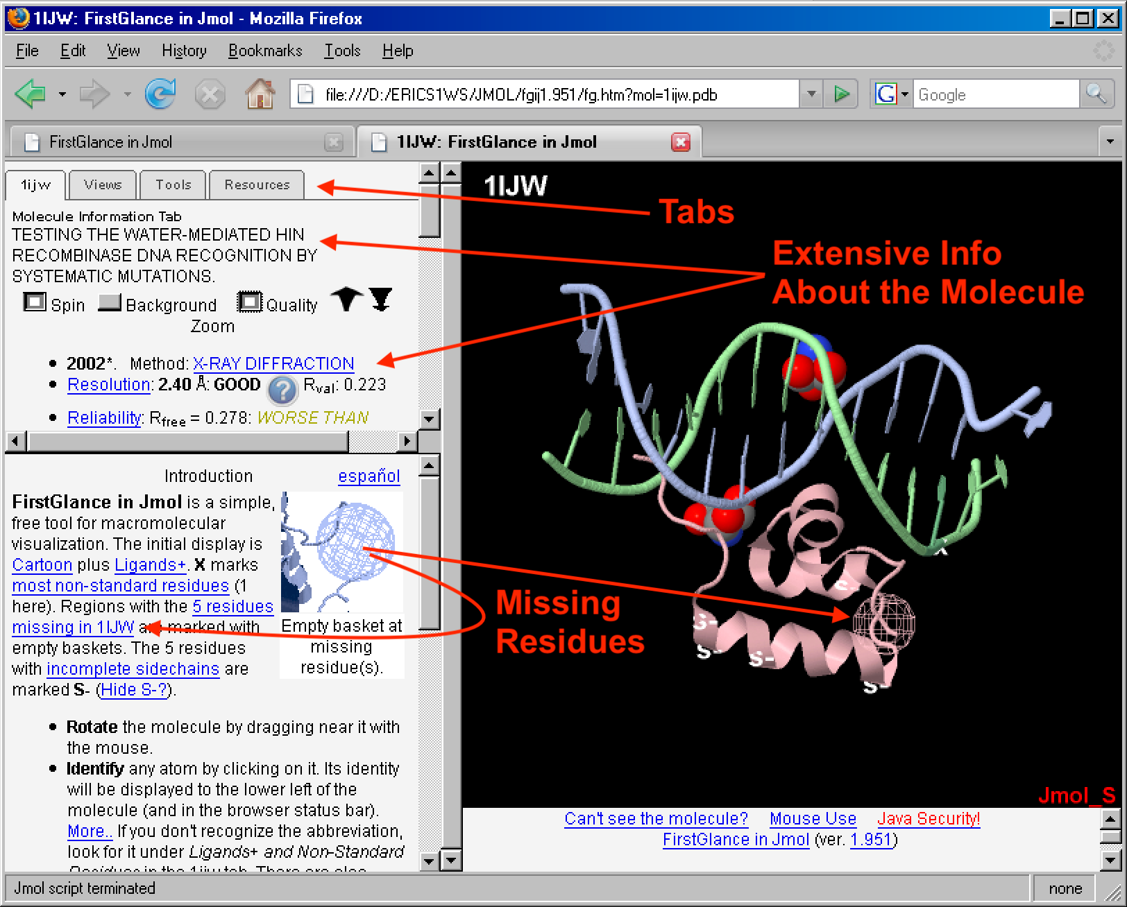Click the up-arrow Zoom button
This screenshot has height=907, width=1127.
coord(346,300)
